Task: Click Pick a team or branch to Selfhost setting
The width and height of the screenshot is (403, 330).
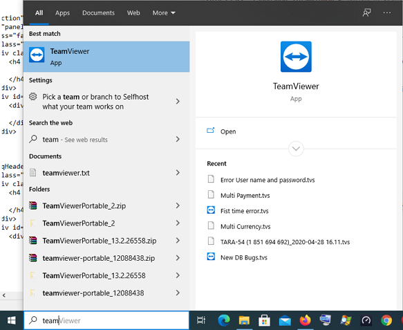Action: point(106,102)
